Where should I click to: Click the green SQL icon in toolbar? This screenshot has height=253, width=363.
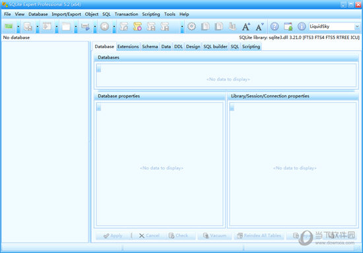[x=9, y=26]
